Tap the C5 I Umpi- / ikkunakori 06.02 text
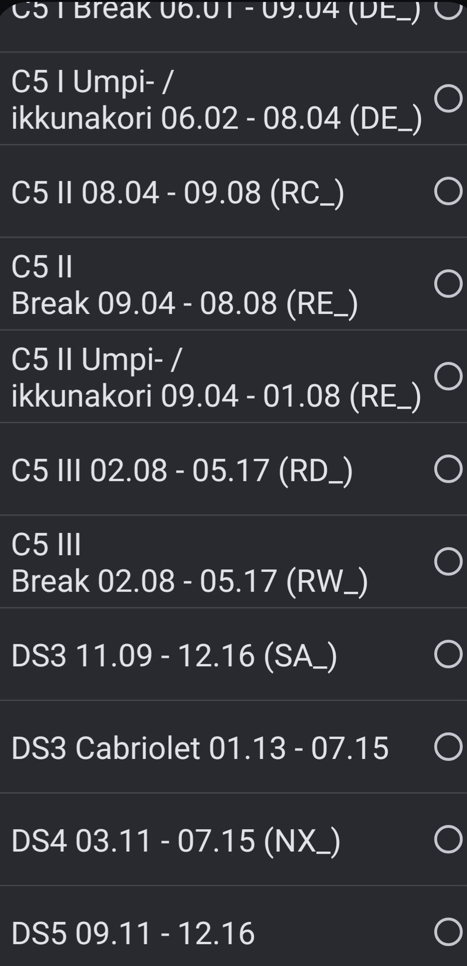The image size is (467, 966). coord(216,100)
